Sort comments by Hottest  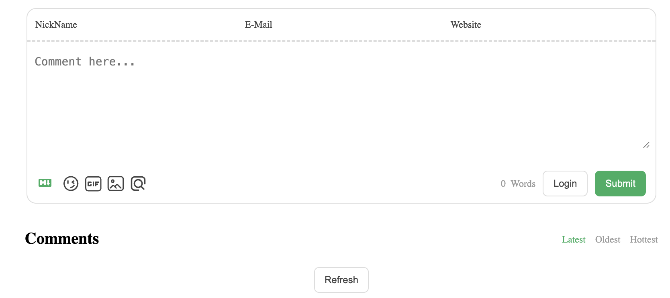pyautogui.click(x=643, y=239)
